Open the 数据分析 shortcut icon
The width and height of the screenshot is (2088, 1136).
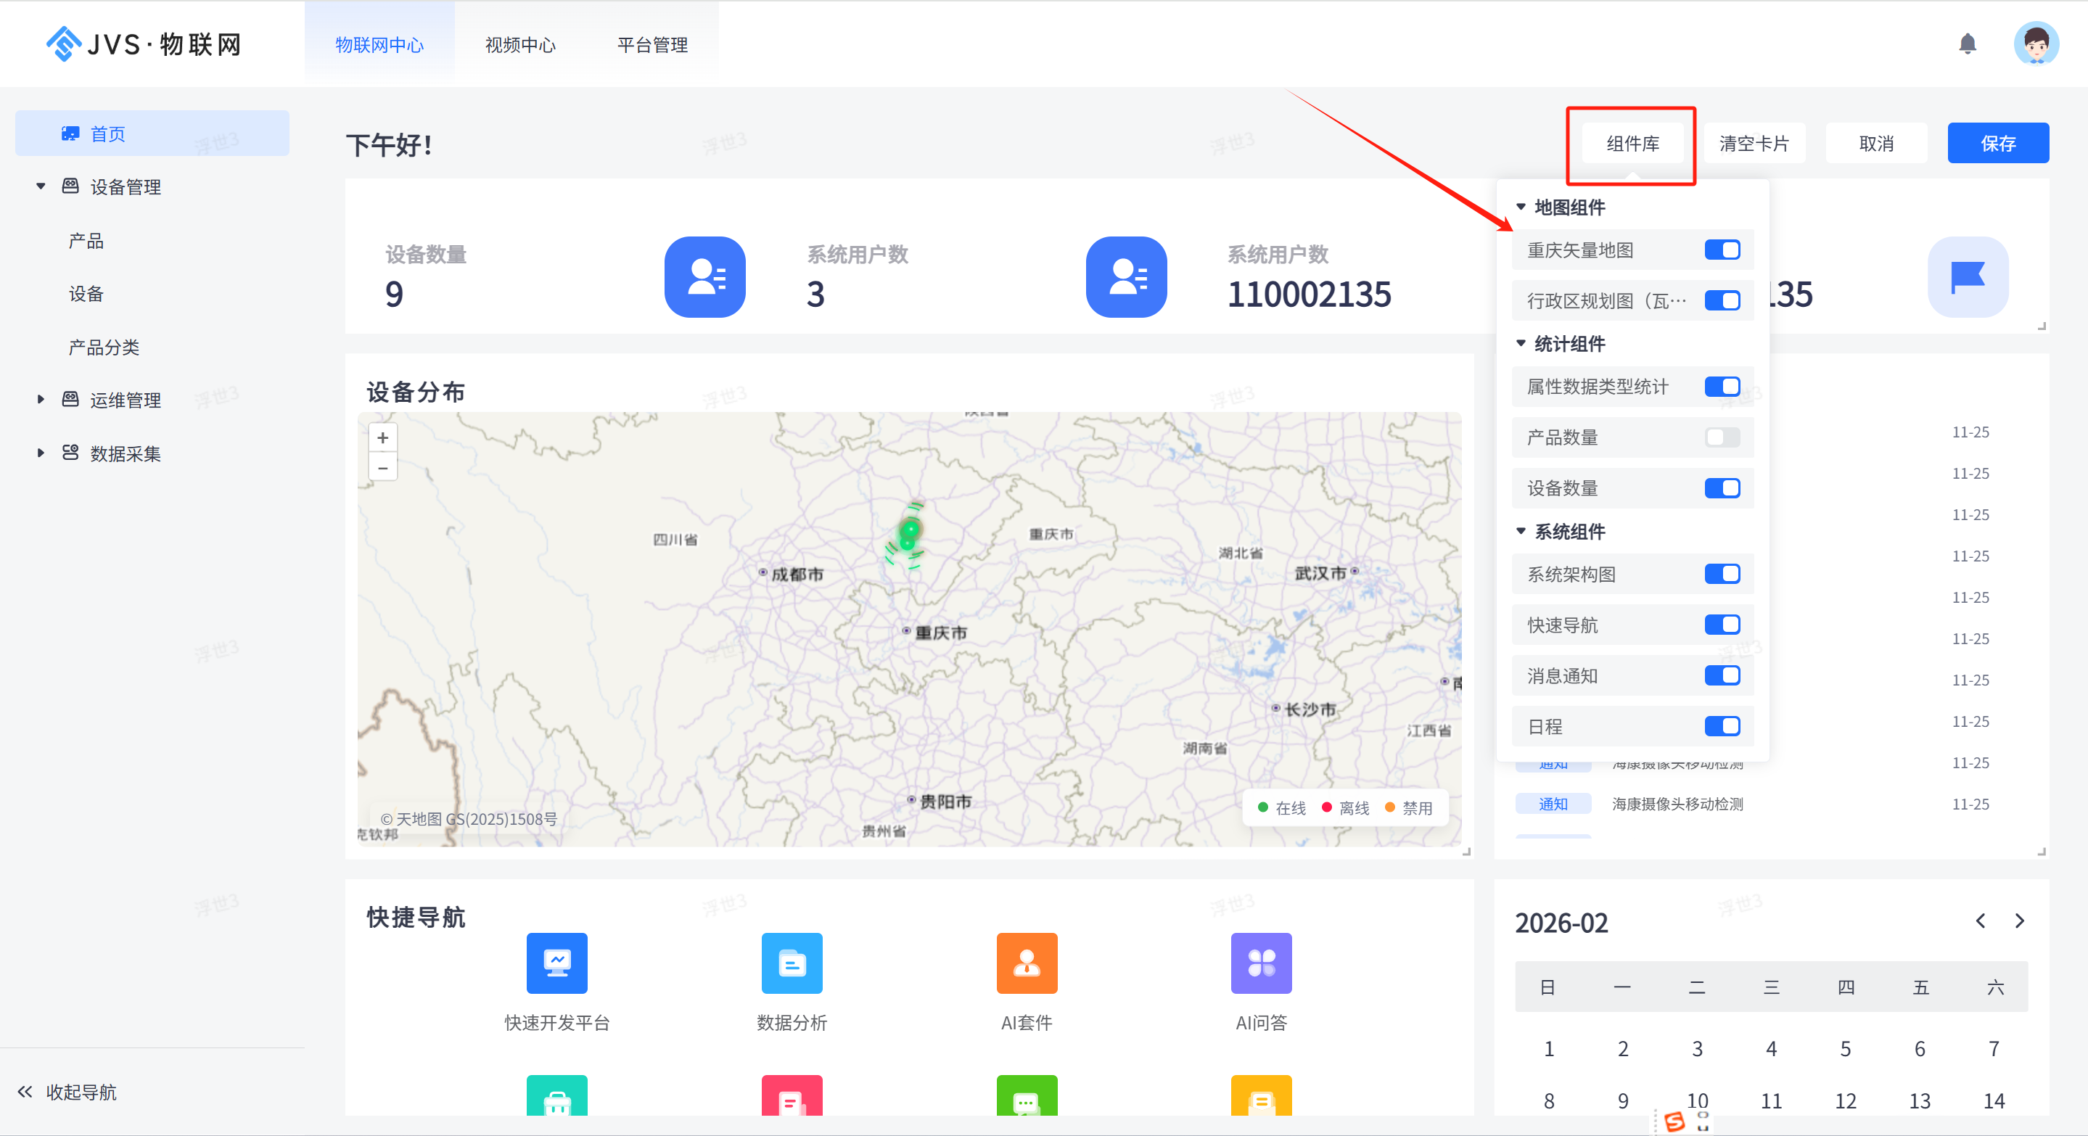(x=791, y=963)
